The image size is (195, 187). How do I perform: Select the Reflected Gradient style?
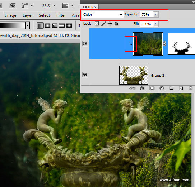[62, 25]
